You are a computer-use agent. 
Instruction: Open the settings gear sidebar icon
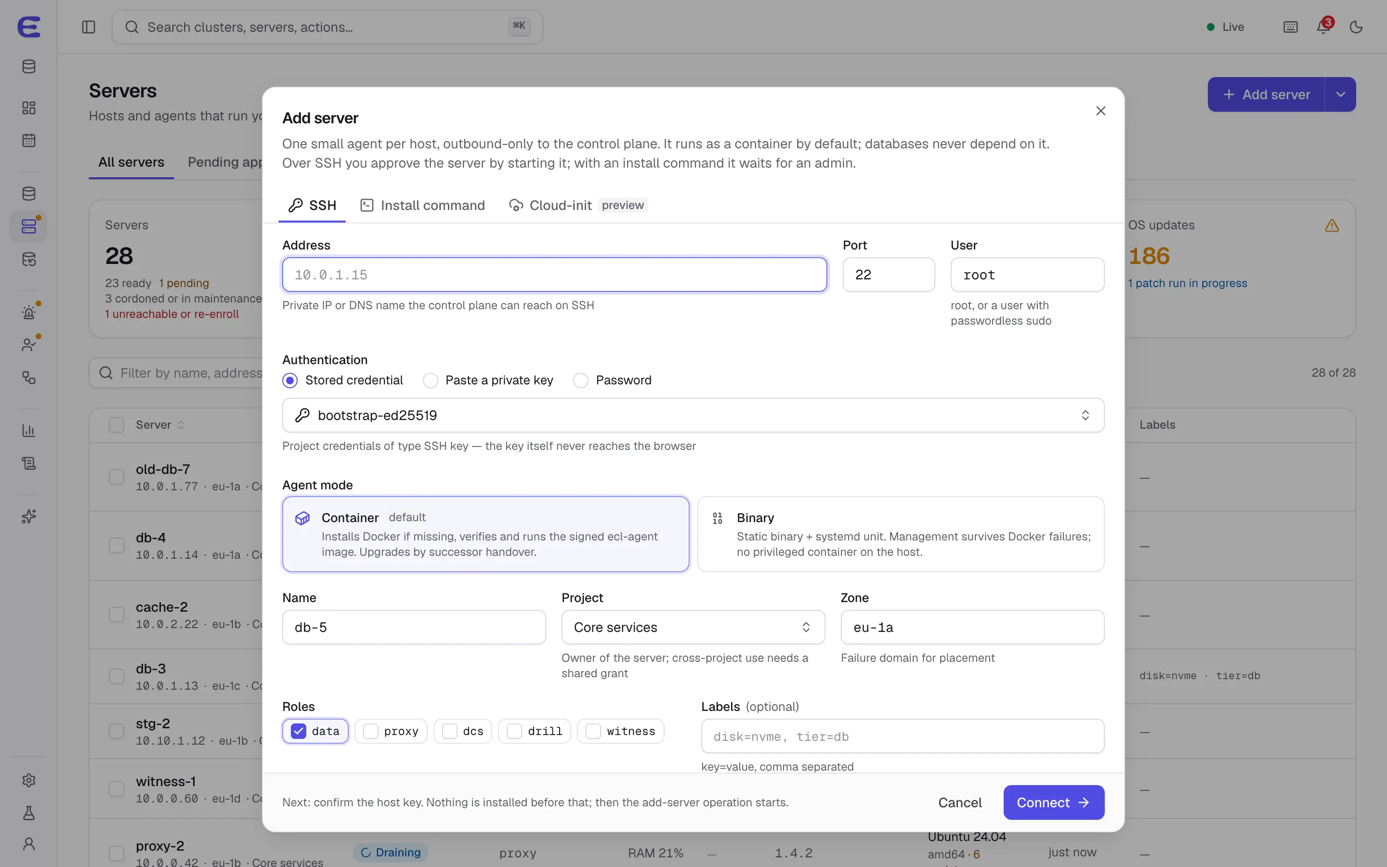pyautogui.click(x=29, y=780)
